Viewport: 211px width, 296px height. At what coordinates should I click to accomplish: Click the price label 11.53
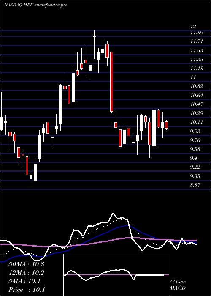pos(197,50)
